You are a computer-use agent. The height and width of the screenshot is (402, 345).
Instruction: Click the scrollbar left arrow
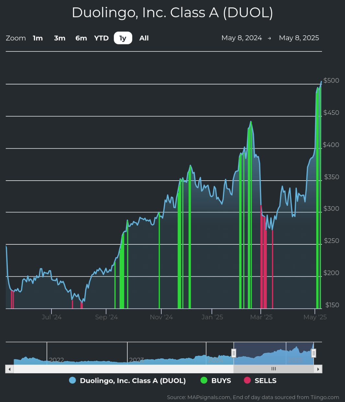[9, 369]
